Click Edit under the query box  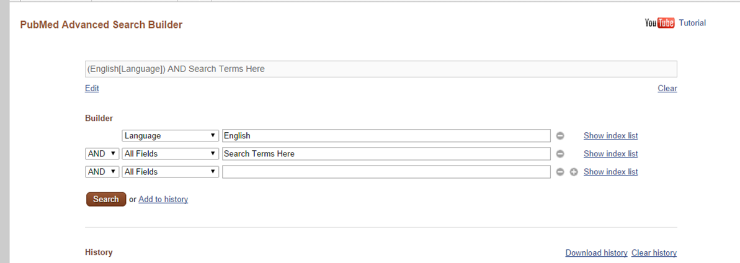(92, 88)
